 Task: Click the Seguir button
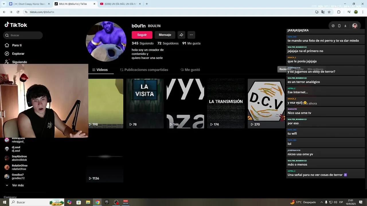pos(142,35)
